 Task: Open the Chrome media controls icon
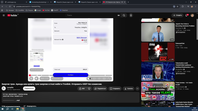coord(188,6)
